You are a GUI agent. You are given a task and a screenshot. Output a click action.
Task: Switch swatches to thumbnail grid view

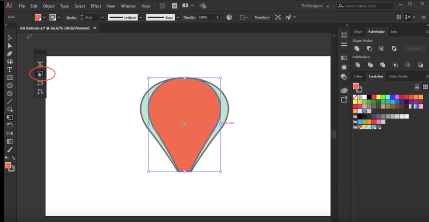425,87
